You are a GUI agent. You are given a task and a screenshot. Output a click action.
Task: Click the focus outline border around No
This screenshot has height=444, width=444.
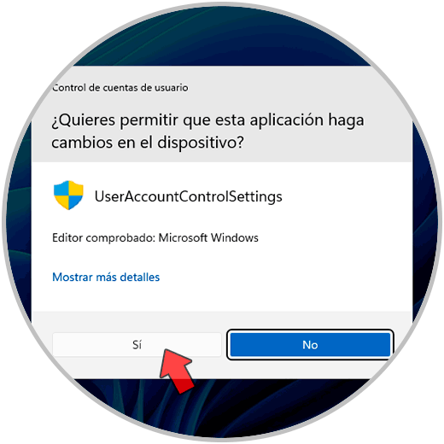point(310,330)
